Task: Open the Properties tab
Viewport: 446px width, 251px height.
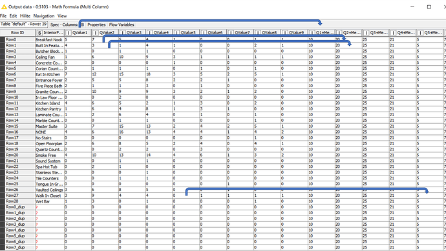Action: pyautogui.click(x=96, y=25)
